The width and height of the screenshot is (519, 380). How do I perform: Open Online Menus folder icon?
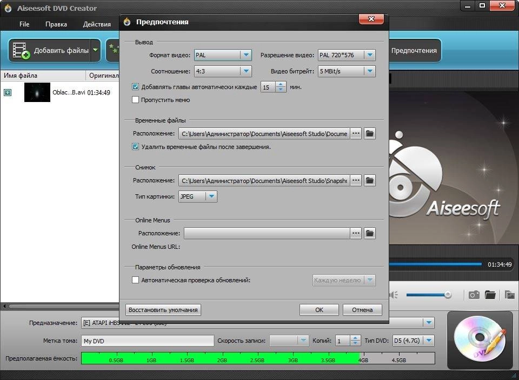pos(369,233)
